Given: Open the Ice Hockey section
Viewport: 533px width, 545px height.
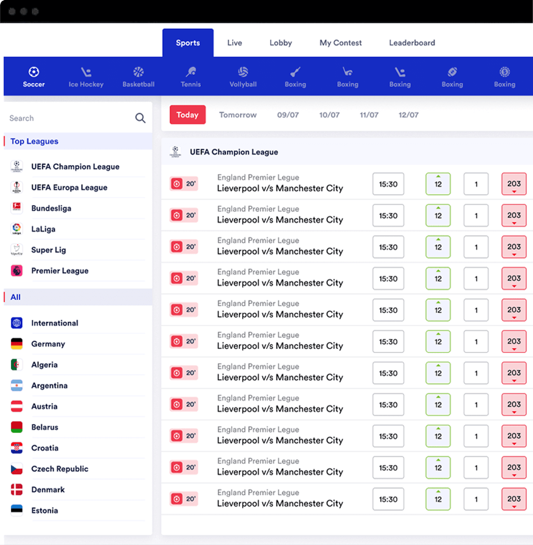Looking at the screenshot, I should pos(86,76).
